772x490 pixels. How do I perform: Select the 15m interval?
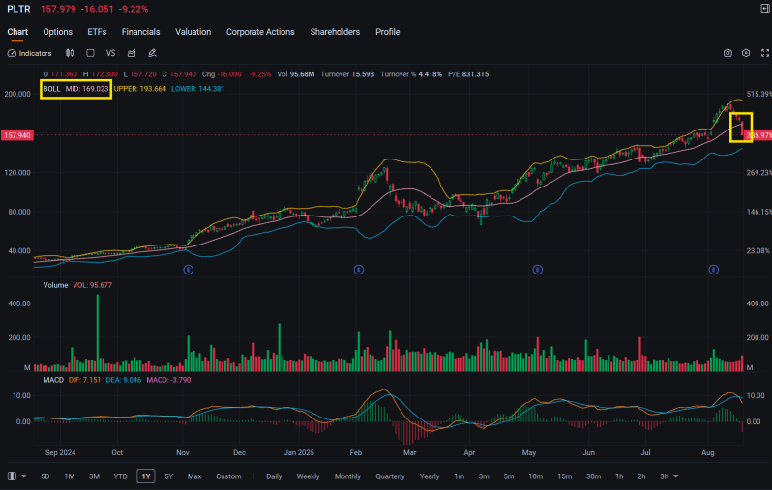click(x=565, y=476)
